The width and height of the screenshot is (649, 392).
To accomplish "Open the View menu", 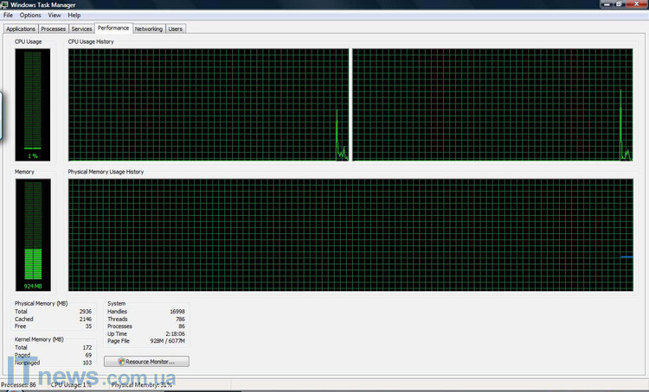I will pos(55,16).
